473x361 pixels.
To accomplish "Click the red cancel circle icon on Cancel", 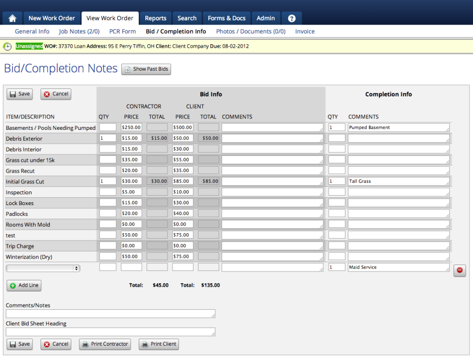I will click(x=47, y=94).
